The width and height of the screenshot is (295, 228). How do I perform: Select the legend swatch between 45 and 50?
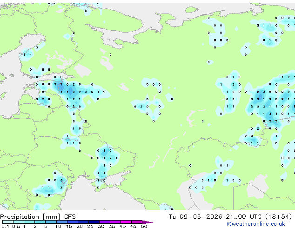click(137, 222)
